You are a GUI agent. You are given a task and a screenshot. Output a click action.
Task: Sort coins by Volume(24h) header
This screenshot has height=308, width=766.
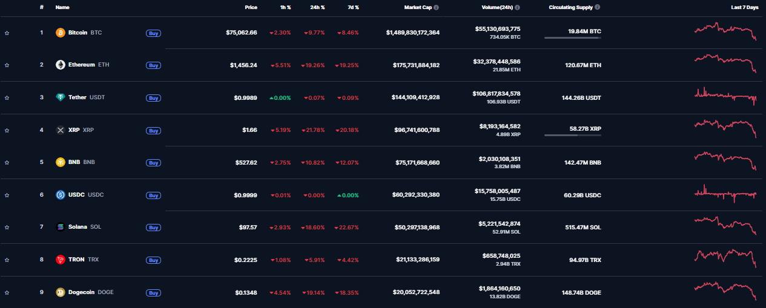click(x=493, y=8)
